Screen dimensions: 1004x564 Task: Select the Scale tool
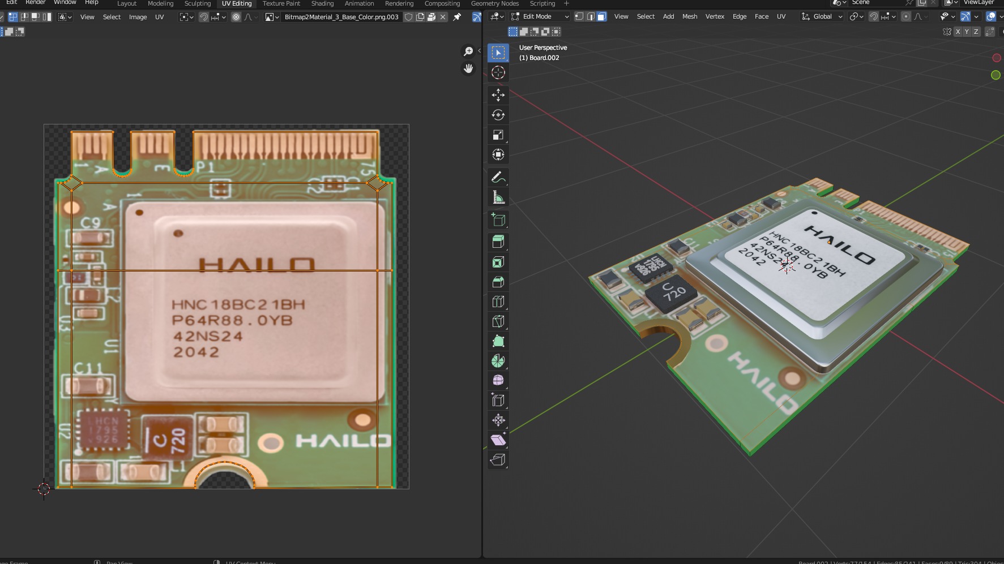tap(498, 135)
